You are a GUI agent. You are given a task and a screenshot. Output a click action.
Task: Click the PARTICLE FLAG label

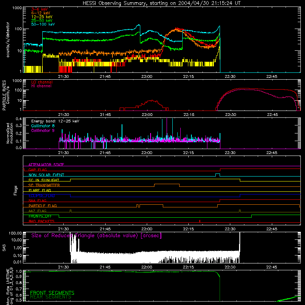tap(43, 205)
